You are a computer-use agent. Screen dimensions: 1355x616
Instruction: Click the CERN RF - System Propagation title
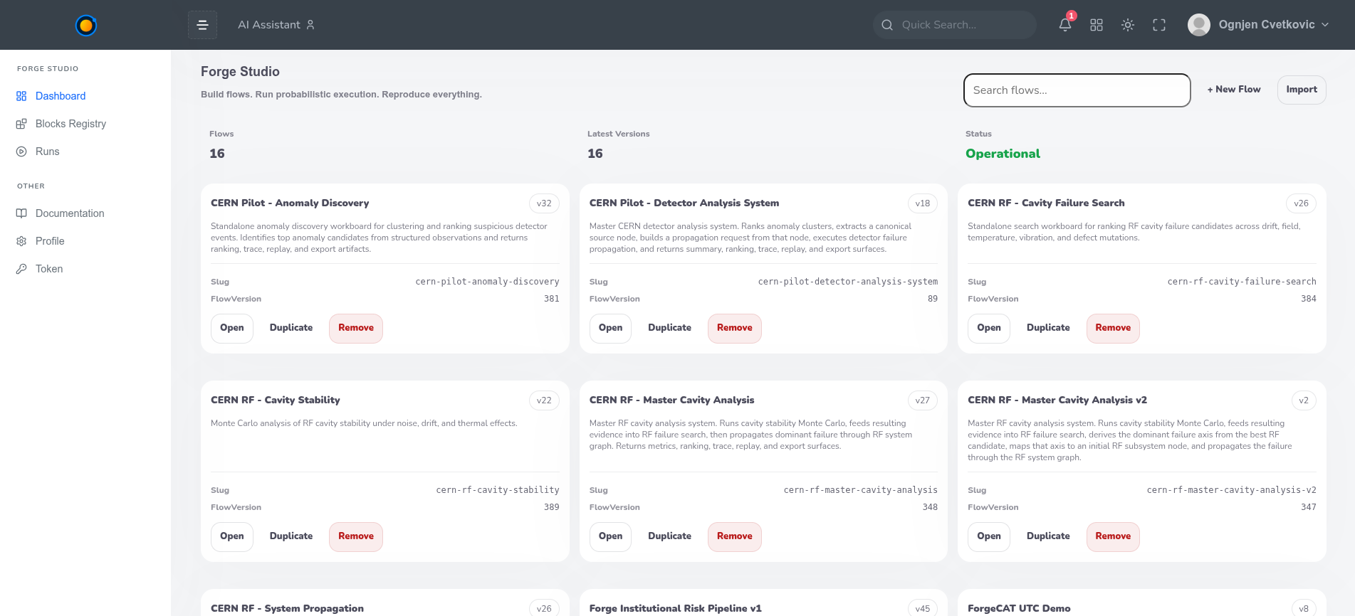[287, 608]
